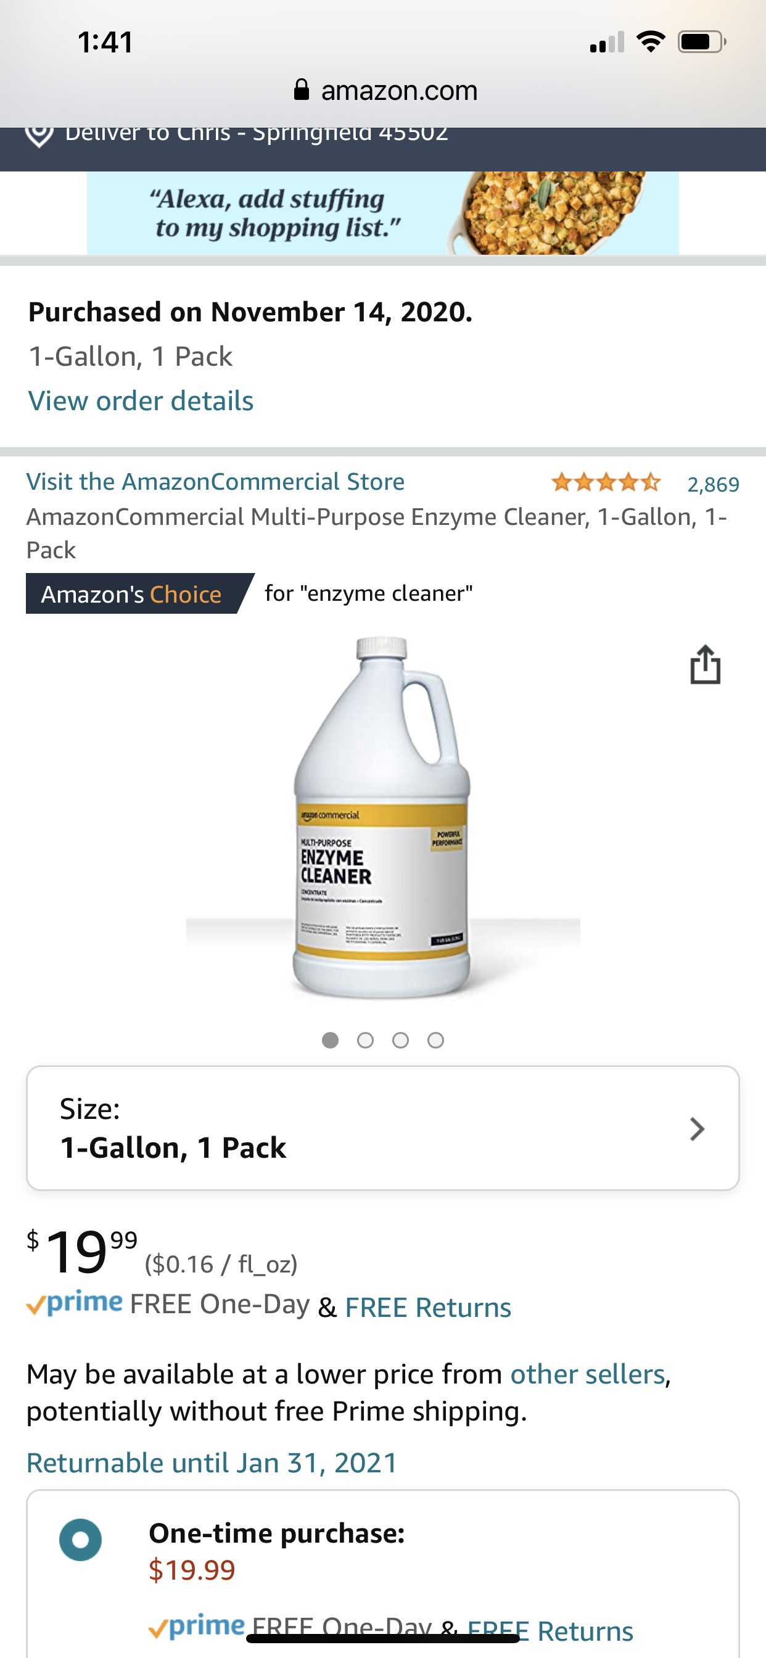The height and width of the screenshot is (1658, 766).
Task: Tap the battery status icon
Action: pos(702,42)
